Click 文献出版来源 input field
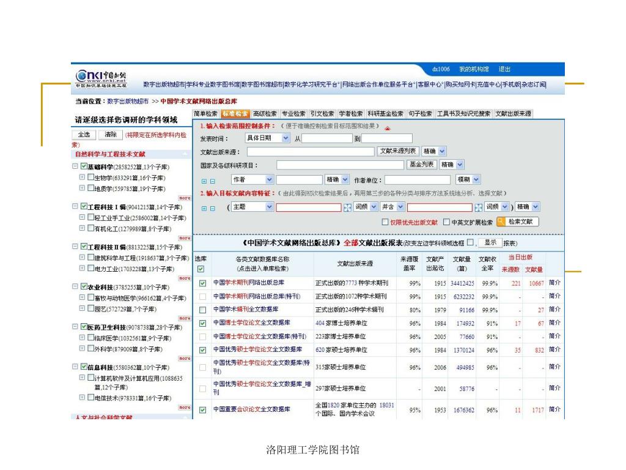This screenshot has width=626, height=470. pos(311,152)
